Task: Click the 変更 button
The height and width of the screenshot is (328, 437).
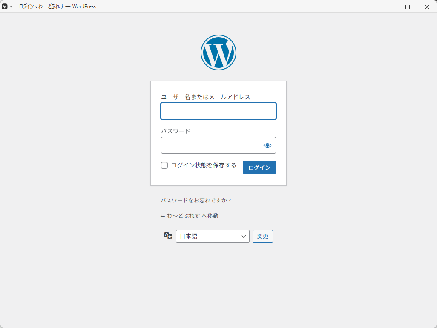Action: coord(262,236)
